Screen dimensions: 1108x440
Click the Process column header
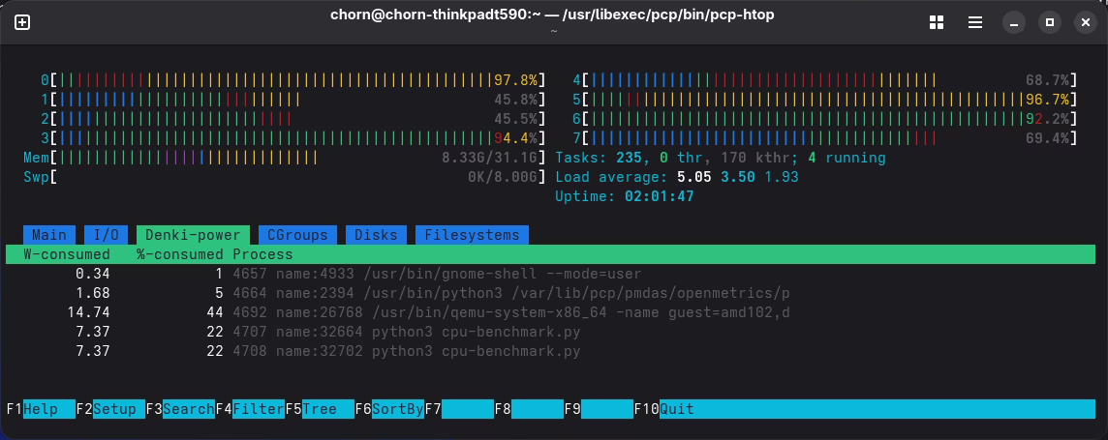point(262,253)
